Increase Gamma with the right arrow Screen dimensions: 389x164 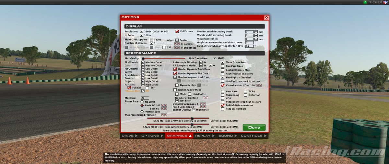click(178, 43)
